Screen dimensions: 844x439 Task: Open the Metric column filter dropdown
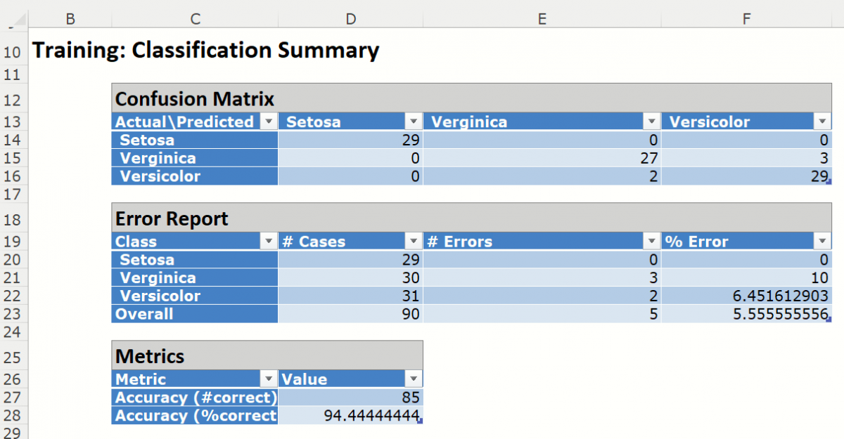(268, 379)
